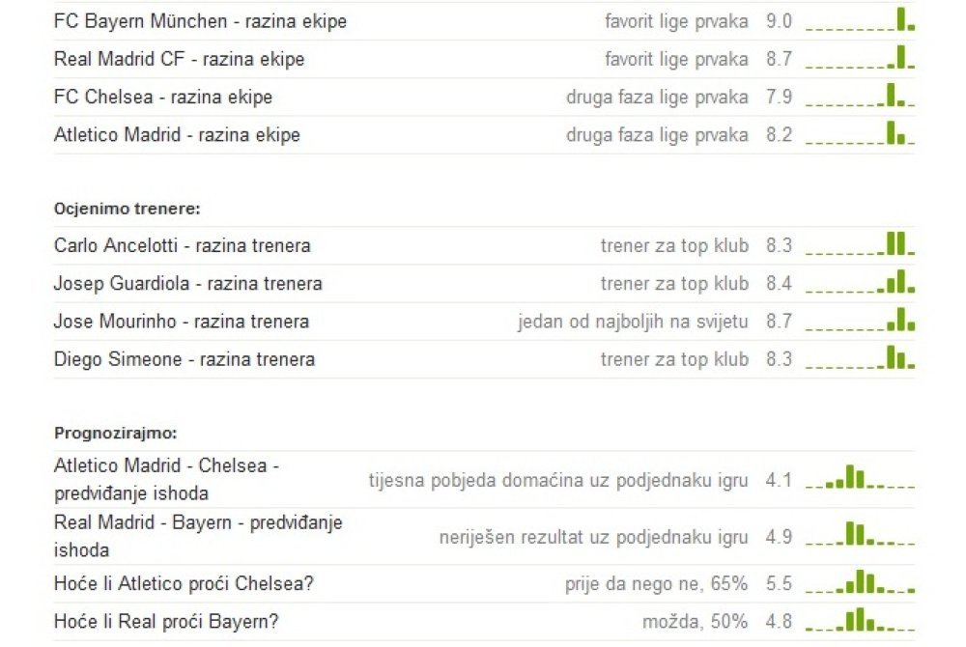966x647 pixels.
Task: Open Josep Guardiola's rating distribution chart
Action: pyautogui.click(x=860, y=283)
